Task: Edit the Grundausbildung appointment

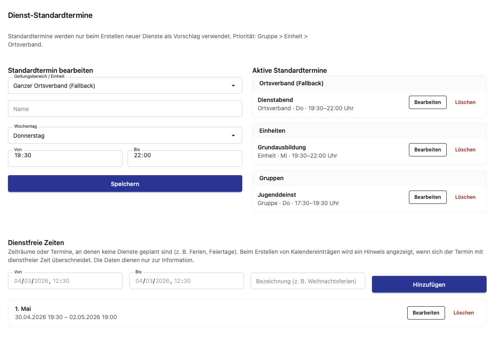Action: 428,150
